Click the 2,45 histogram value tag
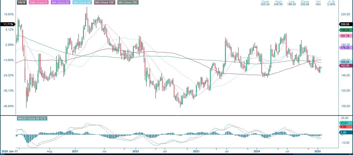This screenshot has height=155, width=353. point(345,132)
